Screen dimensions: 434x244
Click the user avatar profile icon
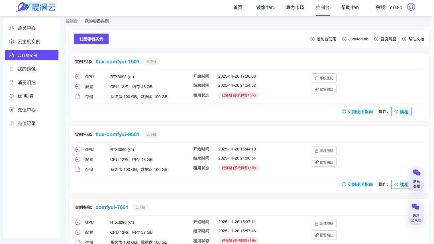(411, 7)
